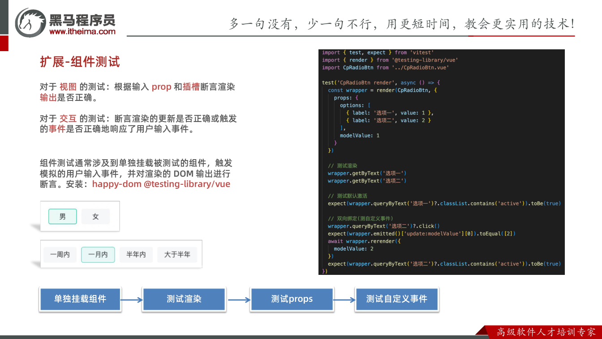The height and width of the screenshot is (339, 602).
Task: Click the code line modelValue: 2
Action: pos(354,248)
